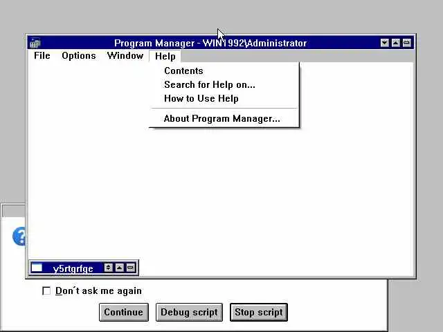Click the Don't ask me again label
The image size is (443, 332).
(x=98, y=290)
